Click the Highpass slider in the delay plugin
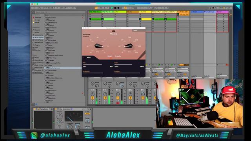This screenshot has width=251, height=141. coord(93,73)
